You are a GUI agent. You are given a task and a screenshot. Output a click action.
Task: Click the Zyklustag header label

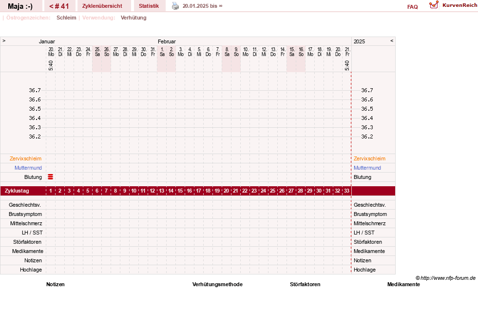pos(17,191)
